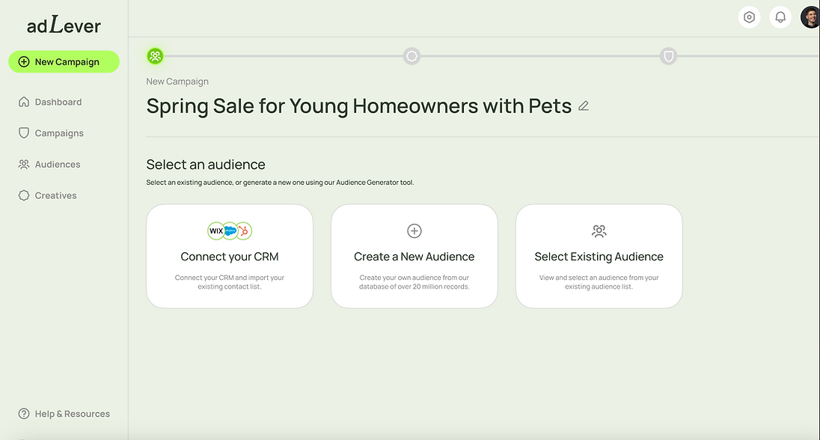Jump to the shield step icon in progress bar
Image resolution: width=820 pixels, height=440 pixels.
668,56
